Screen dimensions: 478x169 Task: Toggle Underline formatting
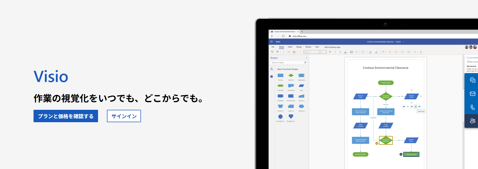340,52
